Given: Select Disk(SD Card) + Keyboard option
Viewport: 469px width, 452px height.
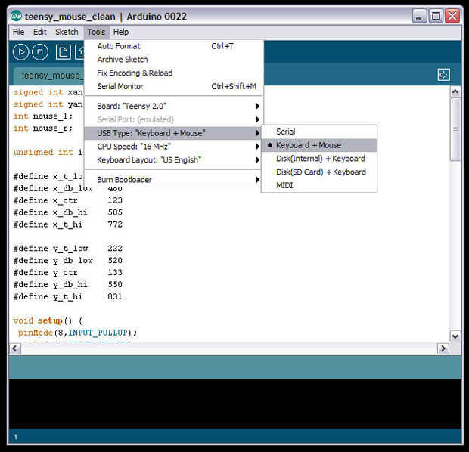Looking at the screenshot, I should (319, 172).
